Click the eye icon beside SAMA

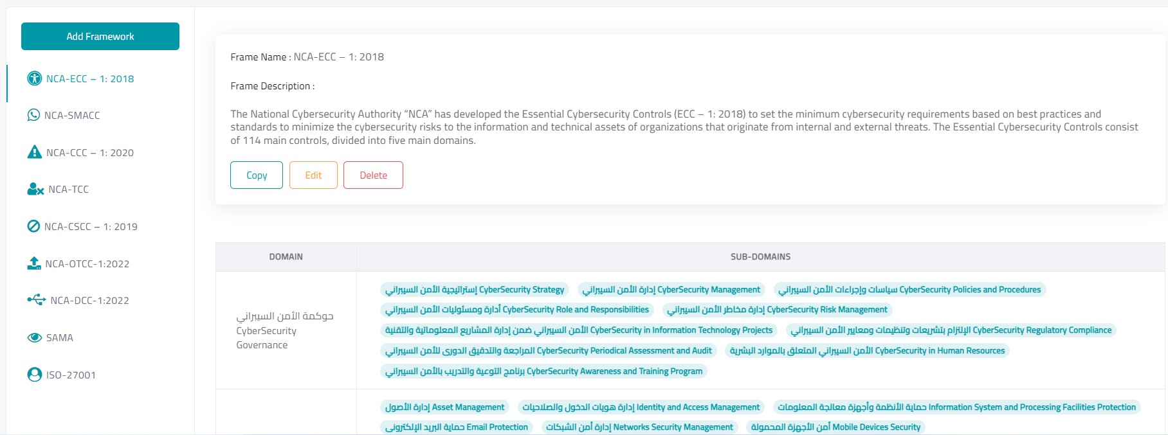tap(34, 338)
